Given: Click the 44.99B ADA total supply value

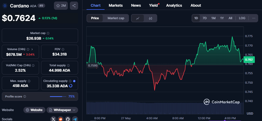Looking at the screenshot, I should pyautogui.click(x=60, y=70).
